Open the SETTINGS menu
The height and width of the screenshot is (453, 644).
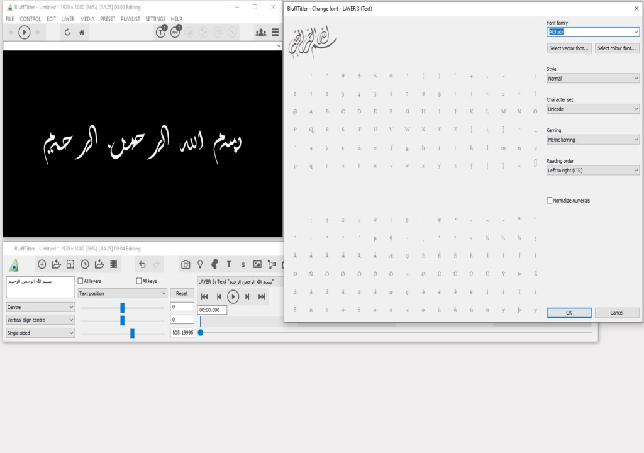point(155,19)
